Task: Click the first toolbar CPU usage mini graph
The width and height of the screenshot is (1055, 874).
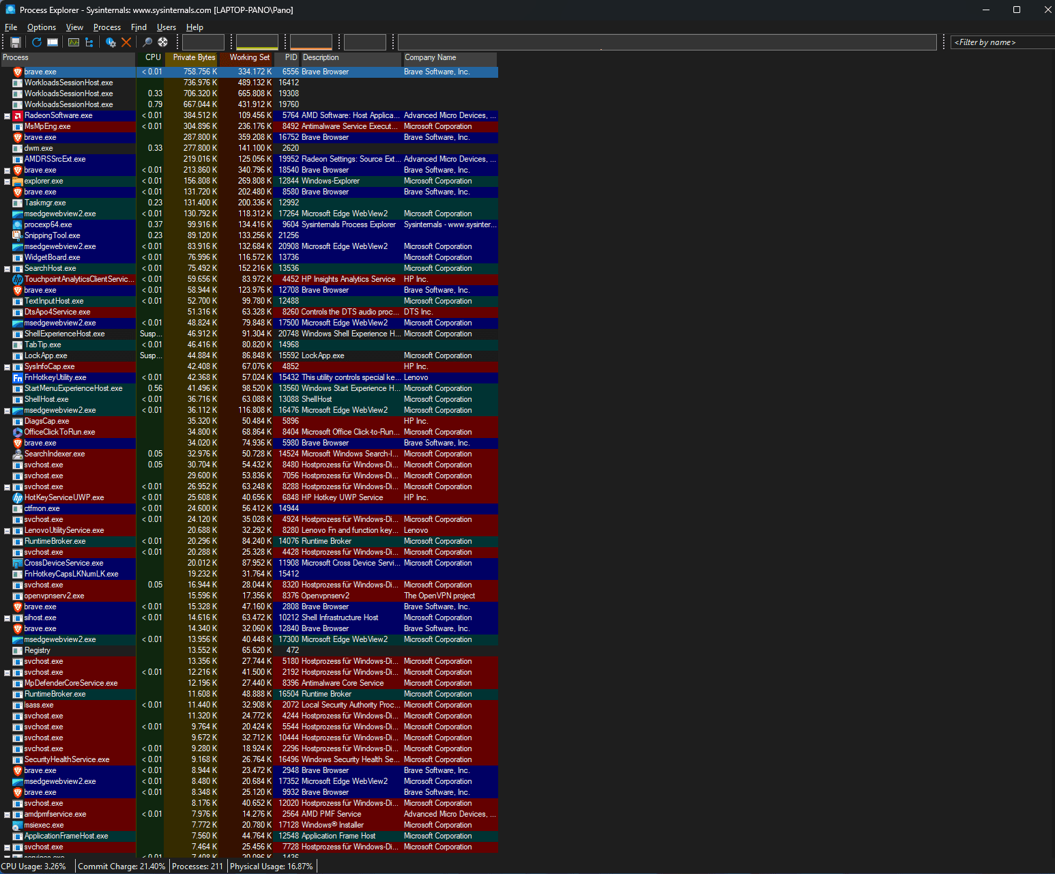Action: click(x=203, y=42)
